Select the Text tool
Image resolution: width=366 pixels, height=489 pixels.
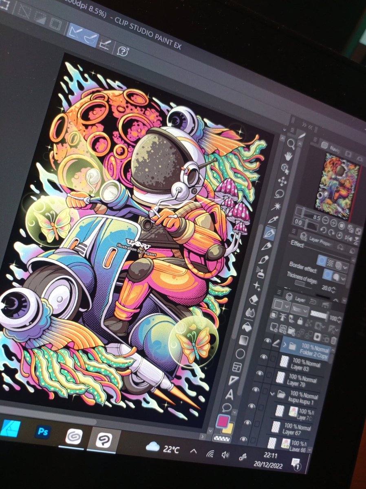(230, 394)
